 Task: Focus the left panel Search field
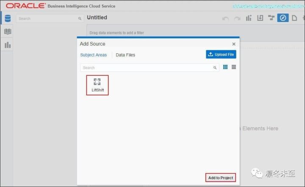50,19
